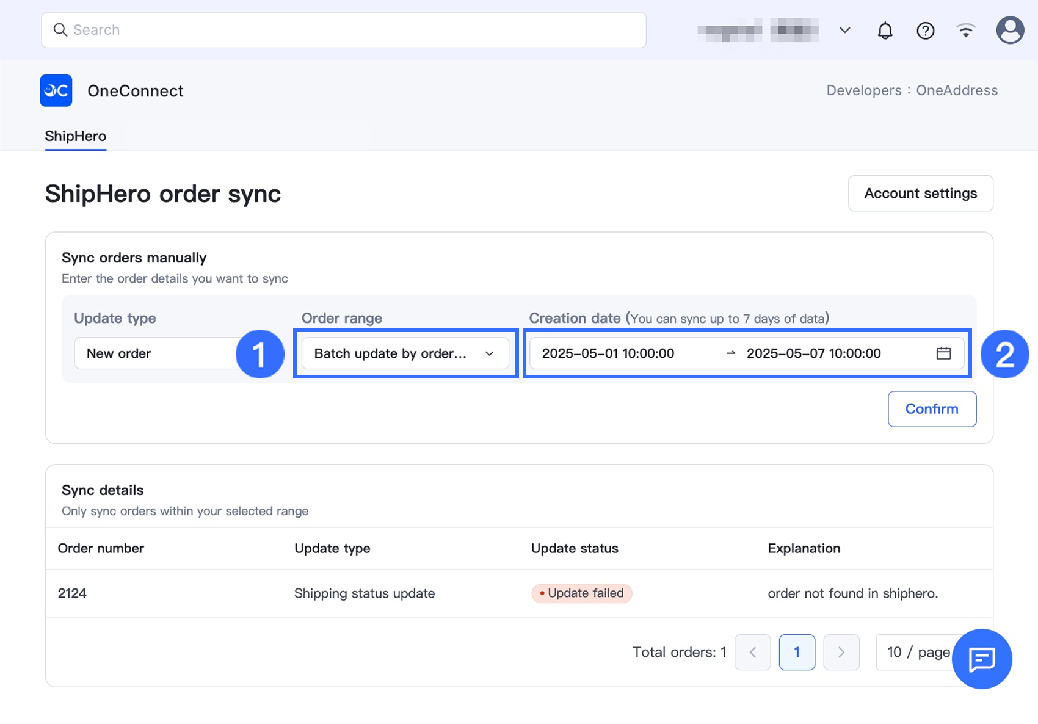Open the Update type dropdown
This screenshot has height=724, width=1038.
pos(156,353)
